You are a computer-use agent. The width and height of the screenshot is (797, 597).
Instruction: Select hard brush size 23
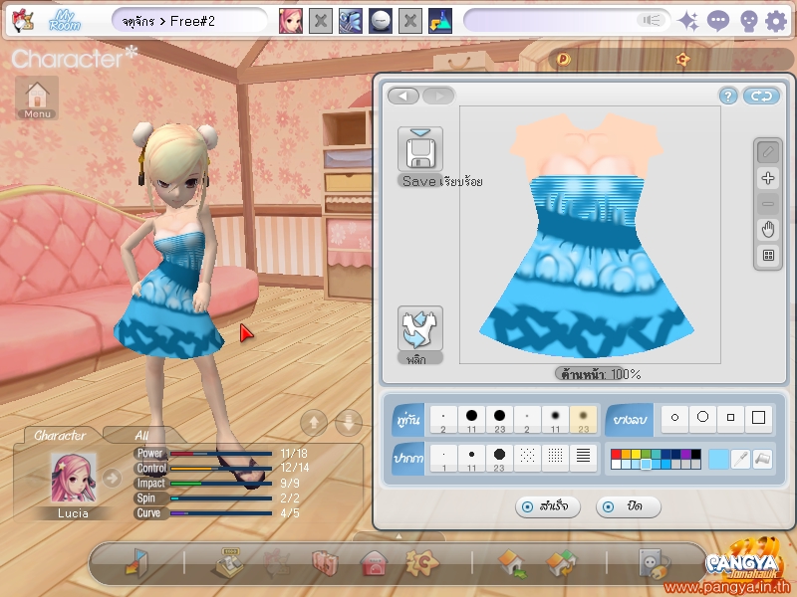(499, 420)
